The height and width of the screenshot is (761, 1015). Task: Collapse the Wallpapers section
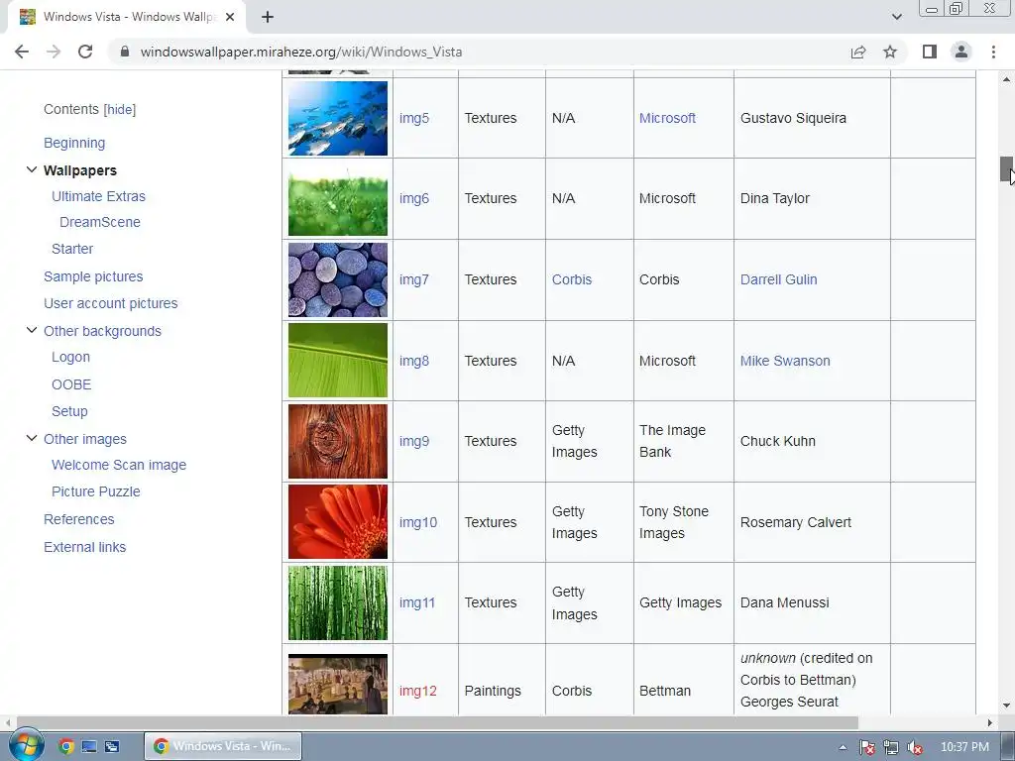click(31, 169)
